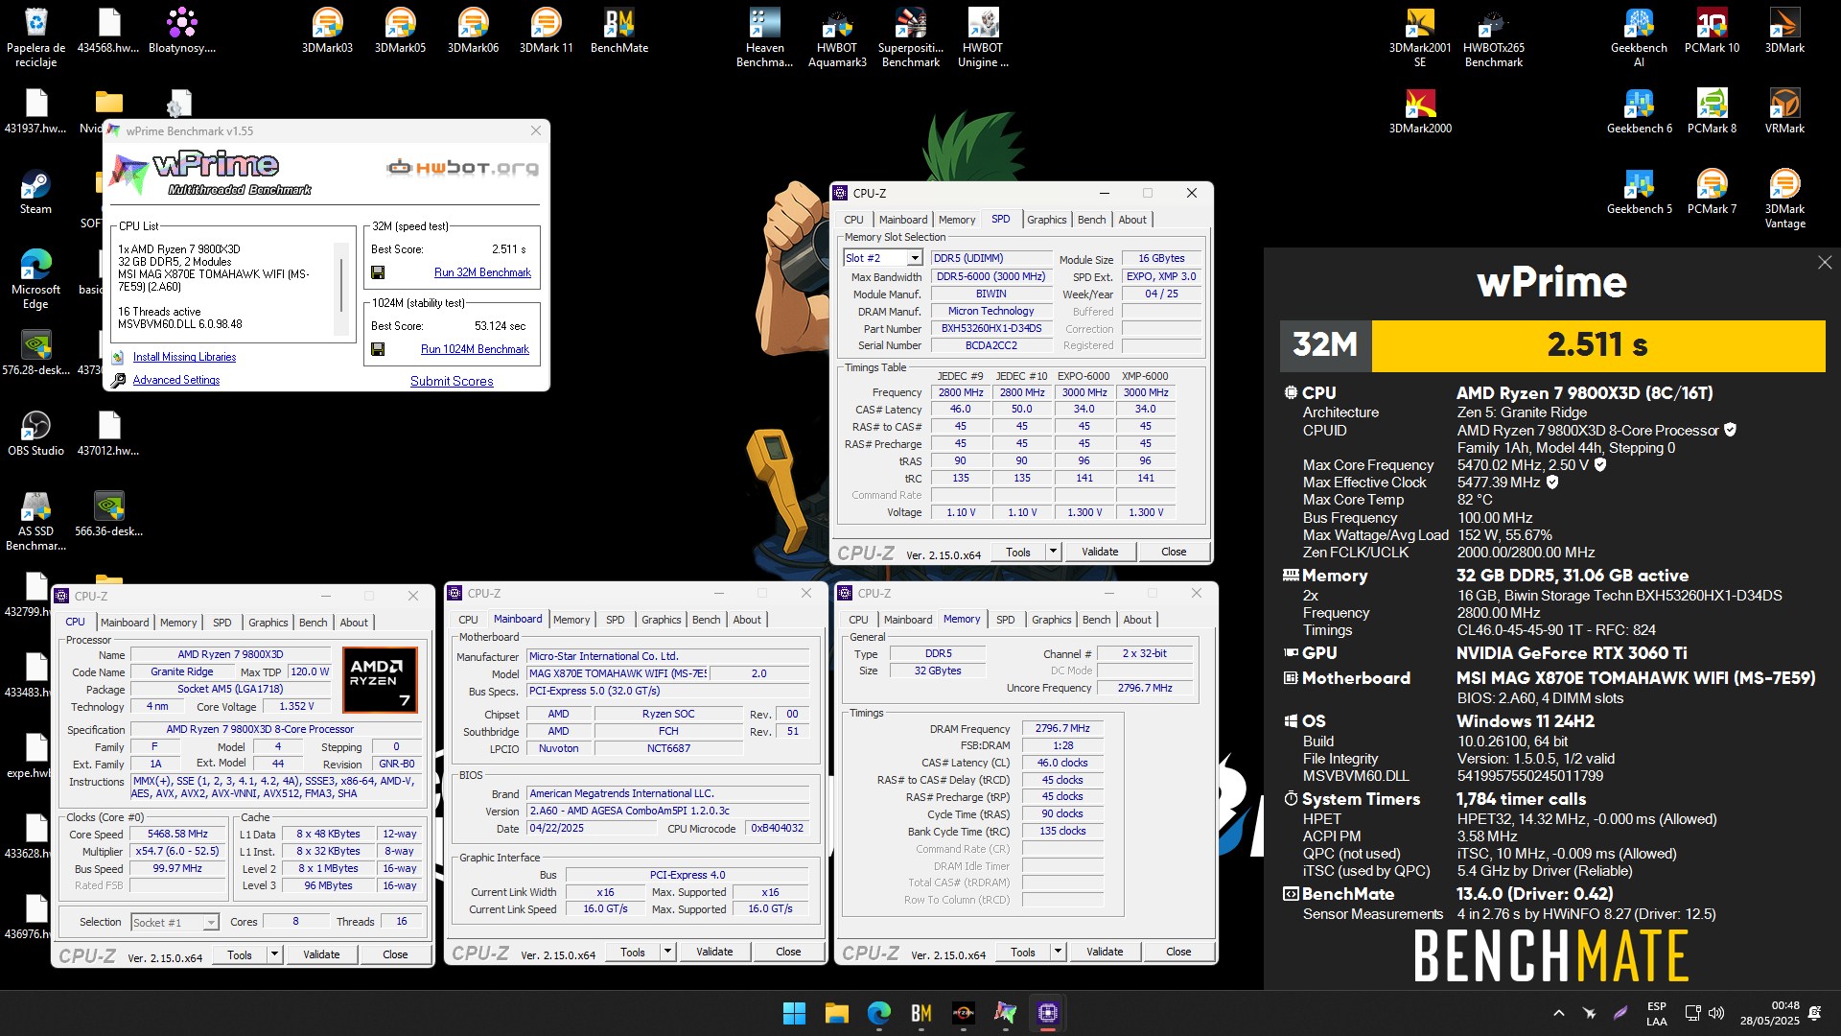The height and width of the screenshot is (1036, 1841).
Task: Open the taskbar volume icon
Action: (1716, 1013)
